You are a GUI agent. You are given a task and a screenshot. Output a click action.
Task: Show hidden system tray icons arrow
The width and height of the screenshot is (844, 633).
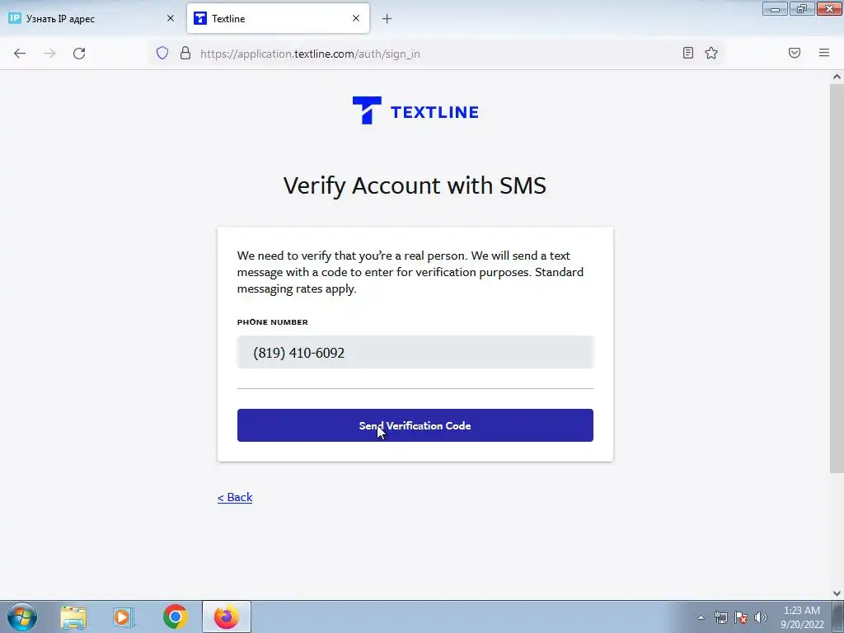pos(701,617)
